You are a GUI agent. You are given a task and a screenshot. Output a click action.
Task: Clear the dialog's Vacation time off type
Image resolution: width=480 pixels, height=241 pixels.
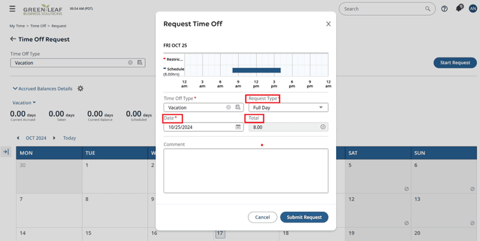[229, 107]
